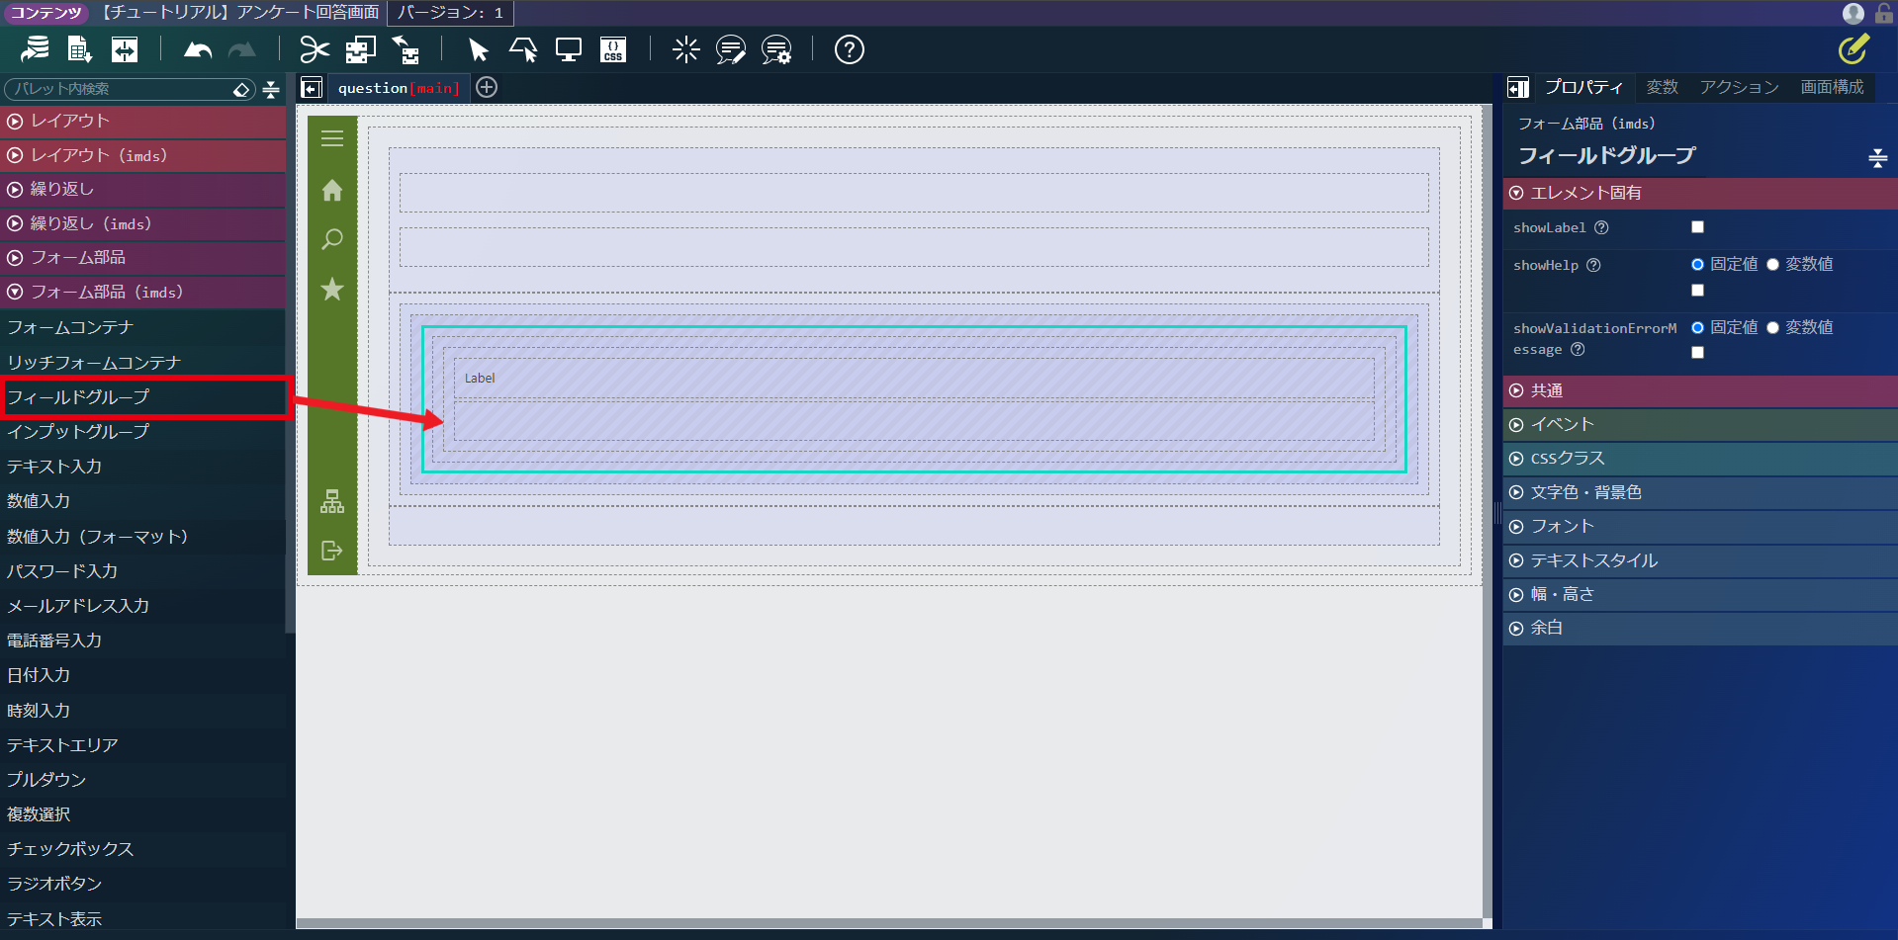
Task: Switch to the アクション tab
Action: pos(1739,88)
